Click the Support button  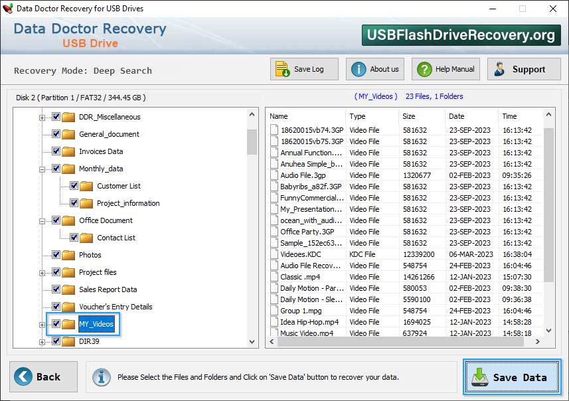[x=524, y=69]
